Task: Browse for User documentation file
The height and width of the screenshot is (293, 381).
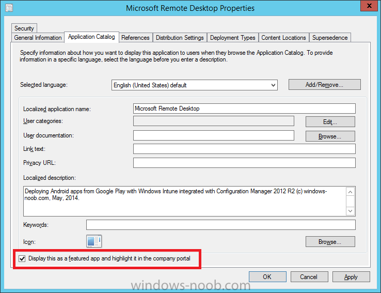Action: pyautogui.click(x=330, y=136)
